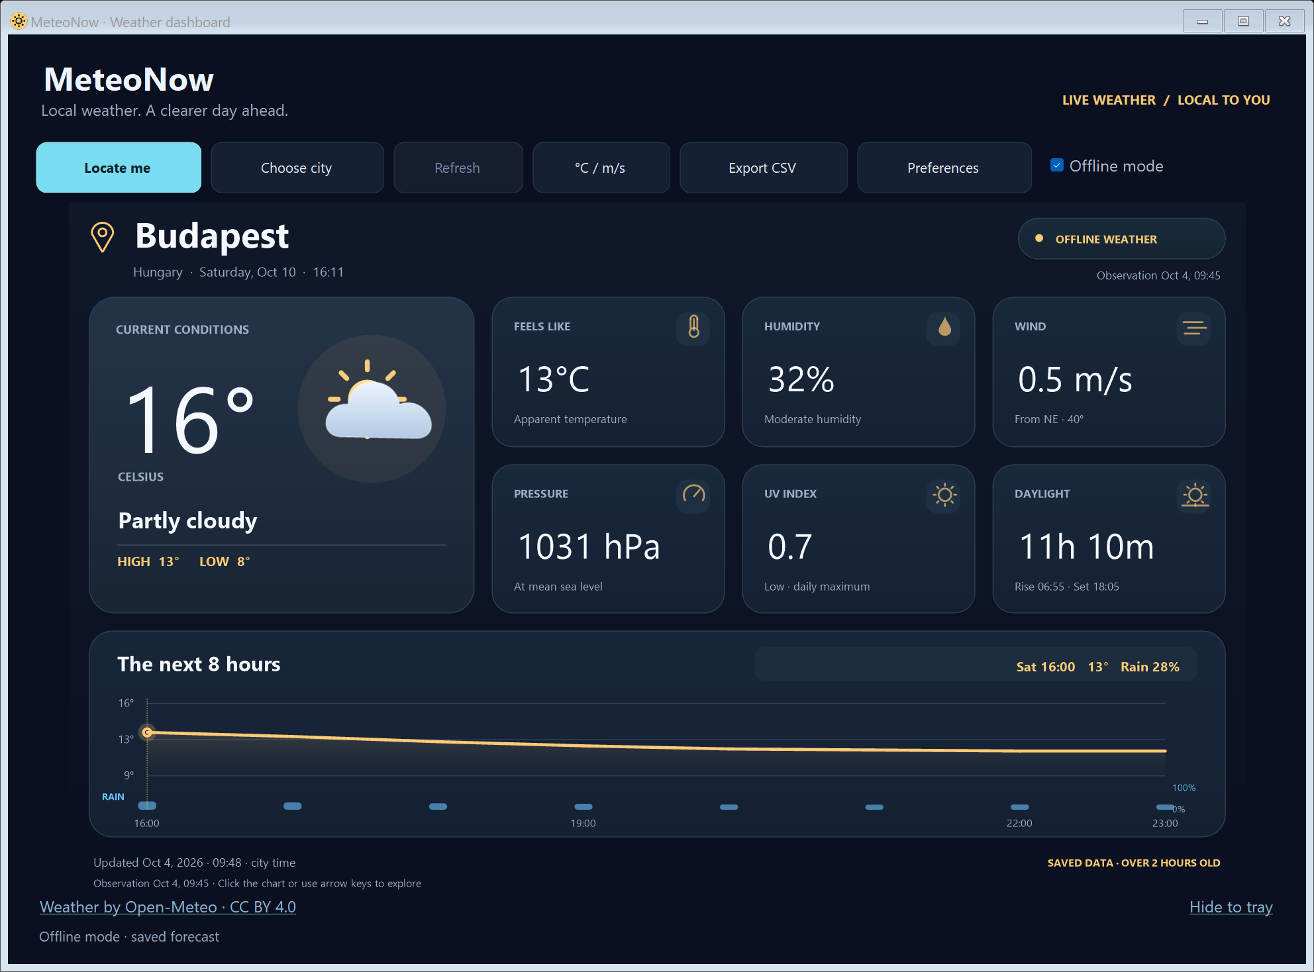Click the '13°C' feels like value
Image resolution: width=1314 pixels, height=972 pixels.
point(554,380)
